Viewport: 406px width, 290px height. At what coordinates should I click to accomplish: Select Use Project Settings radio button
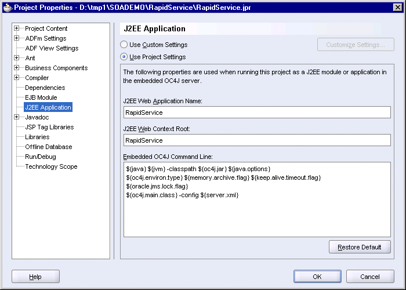pos(124,57)
